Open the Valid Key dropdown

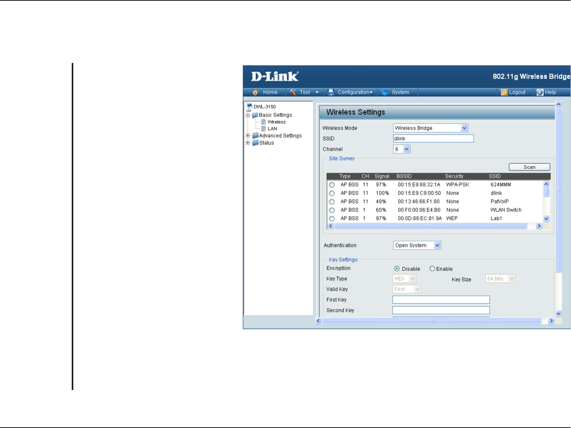(407, 289)
